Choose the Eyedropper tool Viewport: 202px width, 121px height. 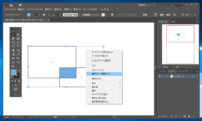click(18, 54)
